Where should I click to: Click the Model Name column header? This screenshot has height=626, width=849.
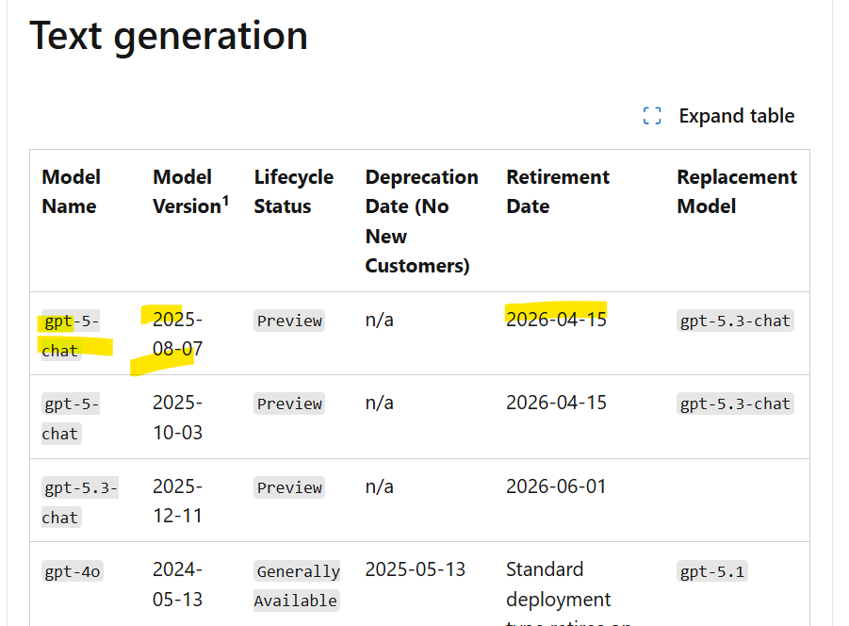pyautogui.click(x=71, y=191)
